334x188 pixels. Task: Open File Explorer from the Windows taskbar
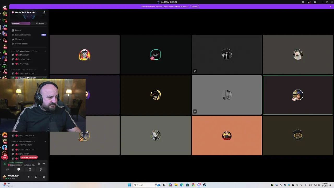pyautogui.click(x=176, y=185)
